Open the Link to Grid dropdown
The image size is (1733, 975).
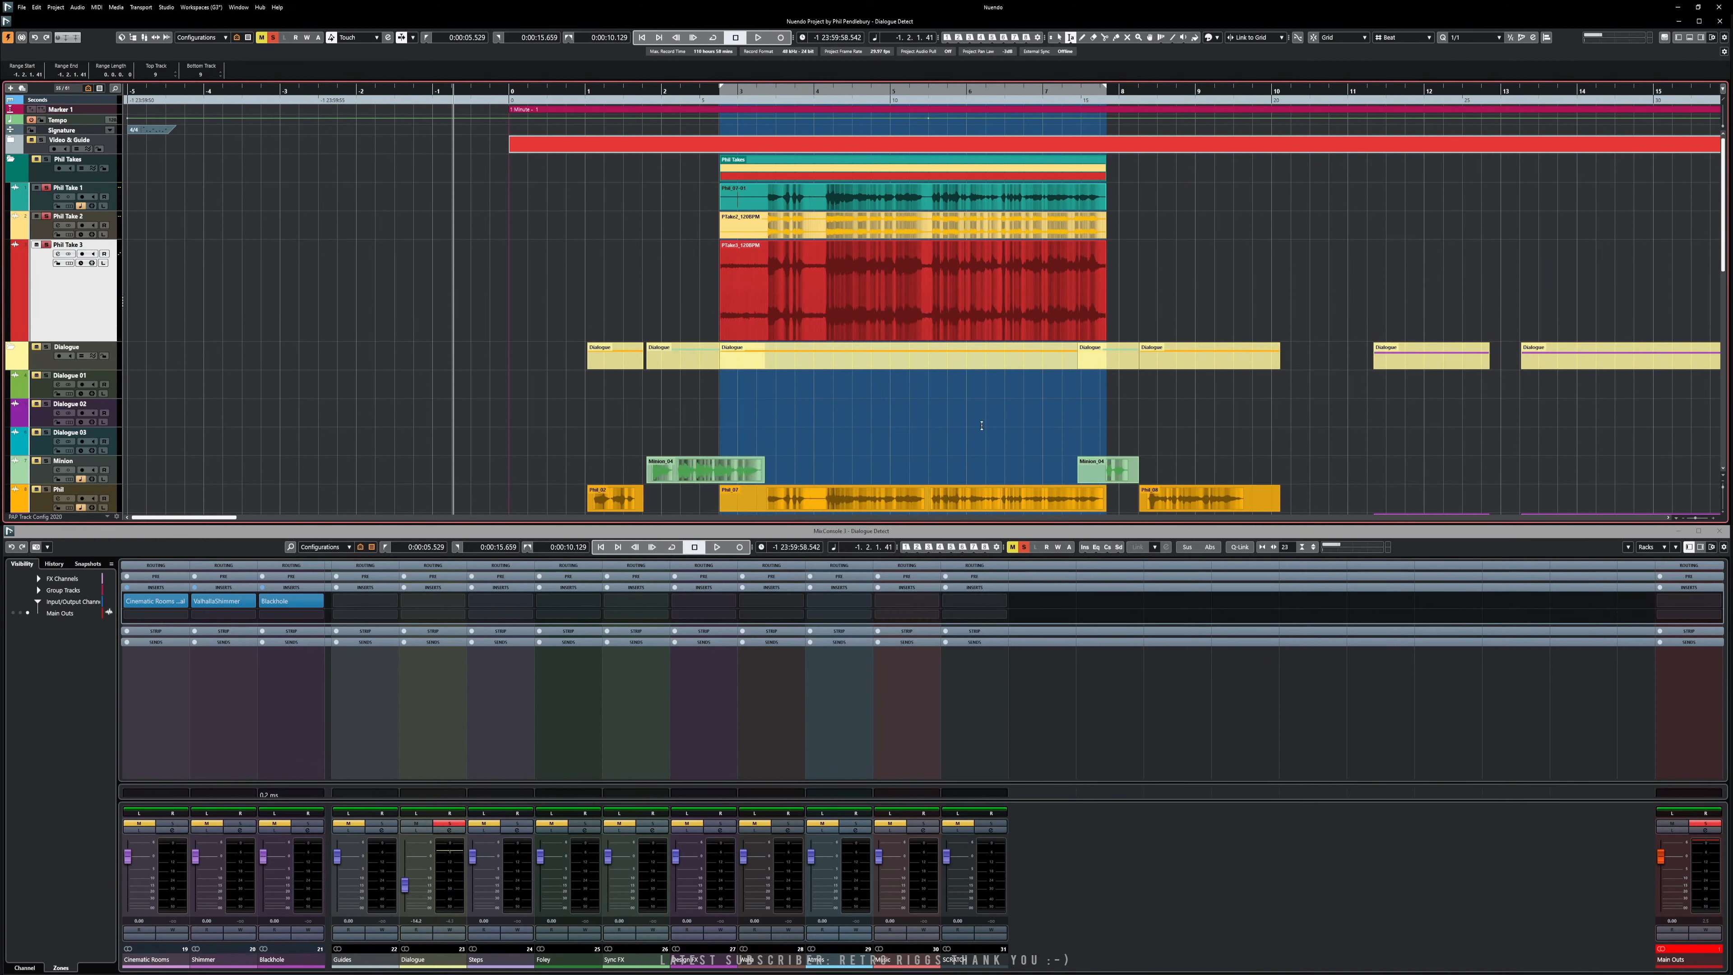(1256, 37)
